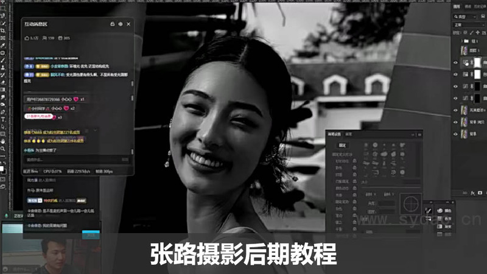Select the Crop tool
The image size is (487, 274).
click(x=3, y=31)
